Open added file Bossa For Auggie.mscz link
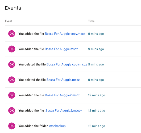 tap(61, 49)
